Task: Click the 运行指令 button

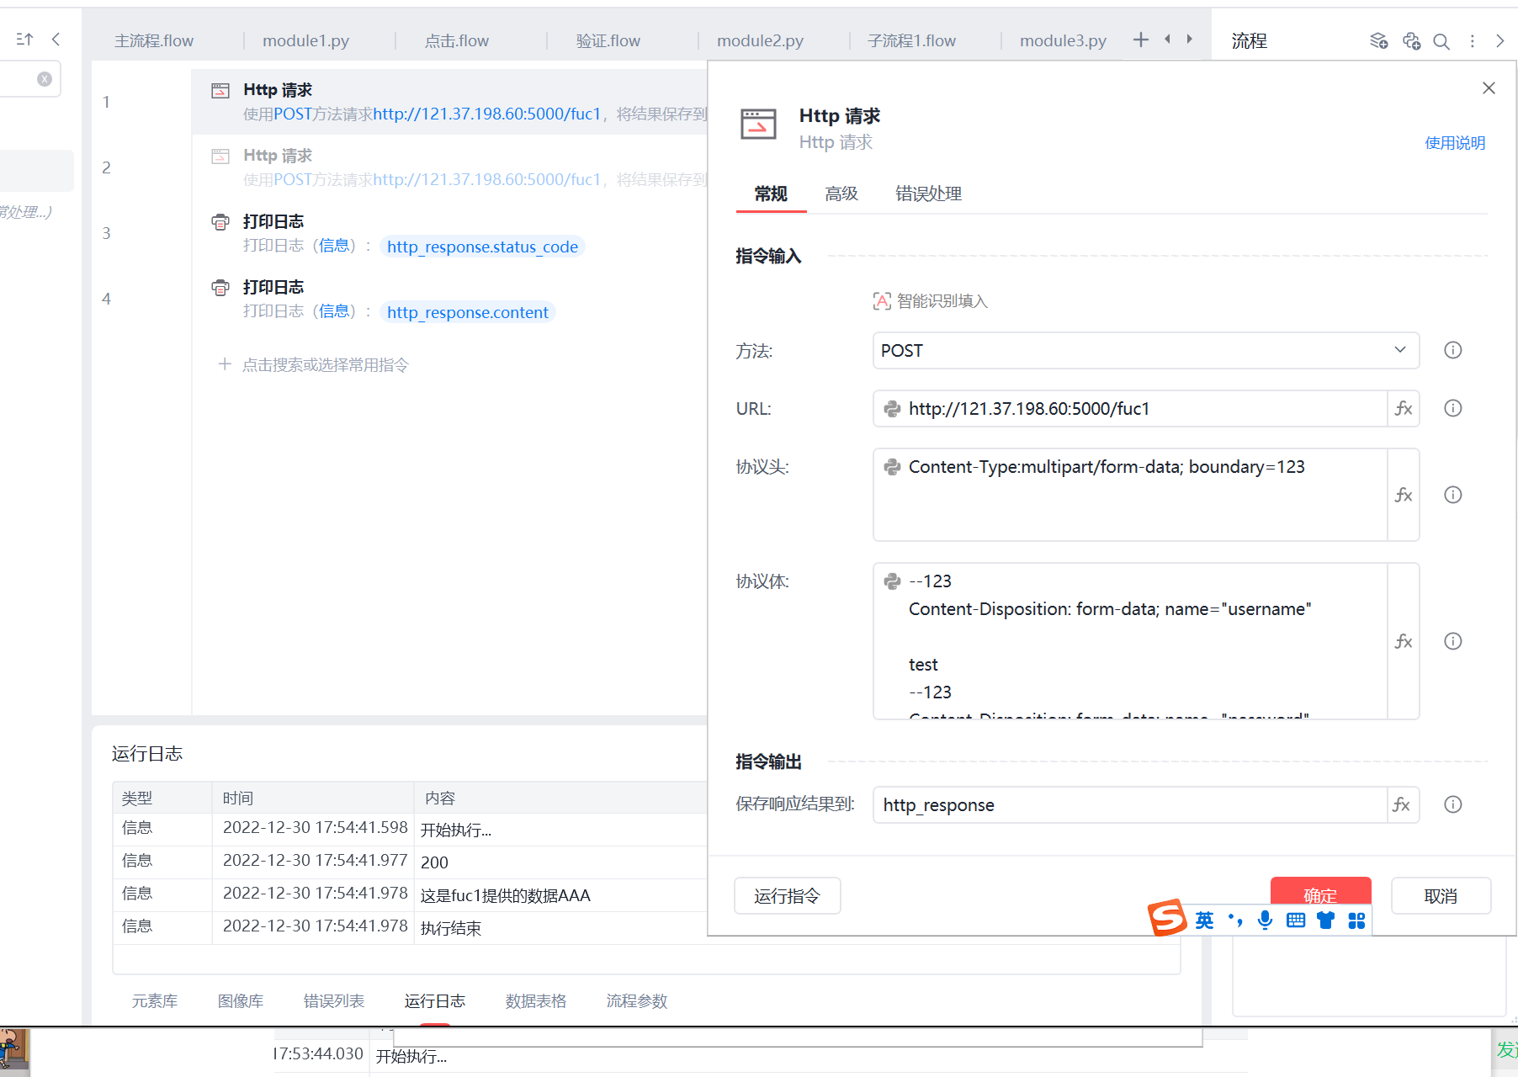Action: tap(787, 896)
